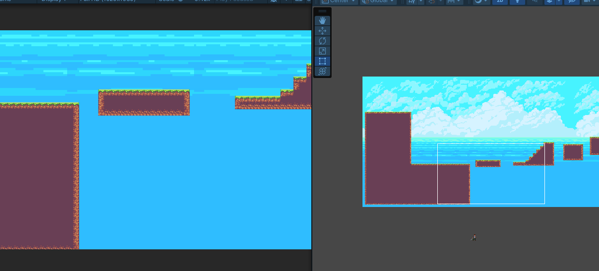This screenshot has width=599, height=271.
Task: Select the player character sprite in Scene
Action: point(474,237)
